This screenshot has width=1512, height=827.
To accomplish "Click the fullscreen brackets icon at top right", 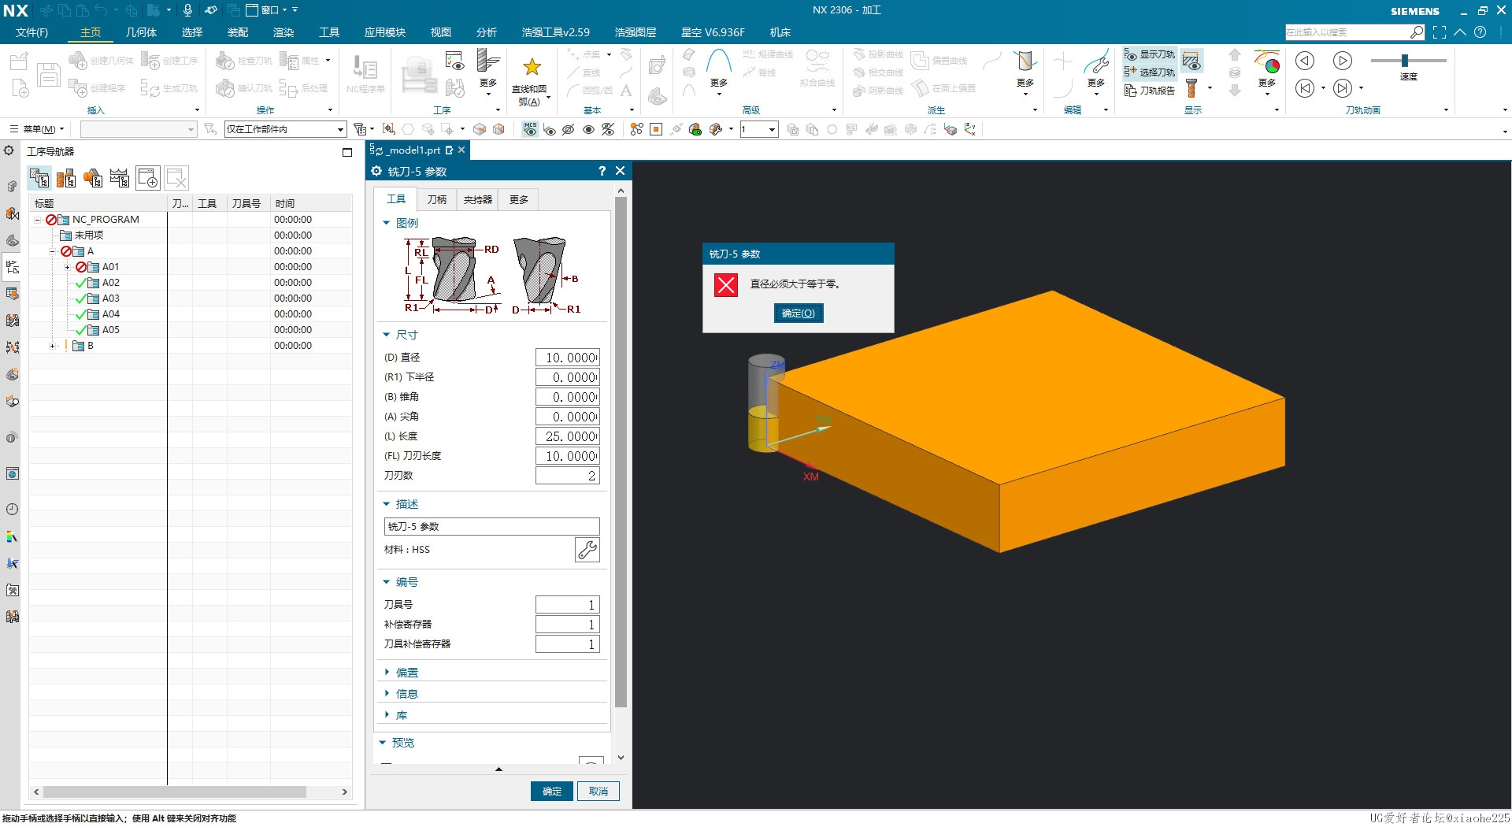I will coord(1440,32).
